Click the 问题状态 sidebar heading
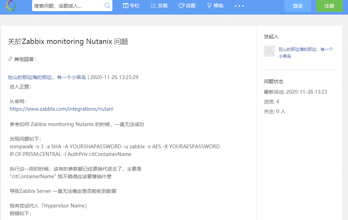348x220 pixels. 273,81
